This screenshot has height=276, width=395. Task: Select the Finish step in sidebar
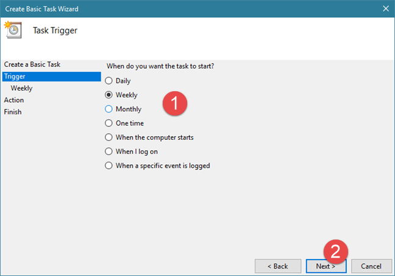pyautogui.click(x=13, y=112)
